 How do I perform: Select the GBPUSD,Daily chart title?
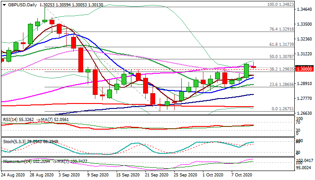[x=22, y=5]
